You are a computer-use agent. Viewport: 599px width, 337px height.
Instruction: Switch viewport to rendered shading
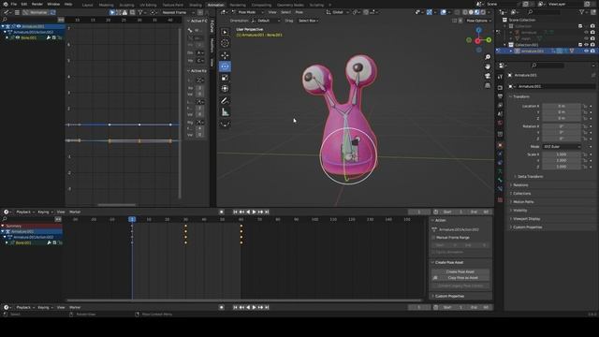[x=483, y=12]
